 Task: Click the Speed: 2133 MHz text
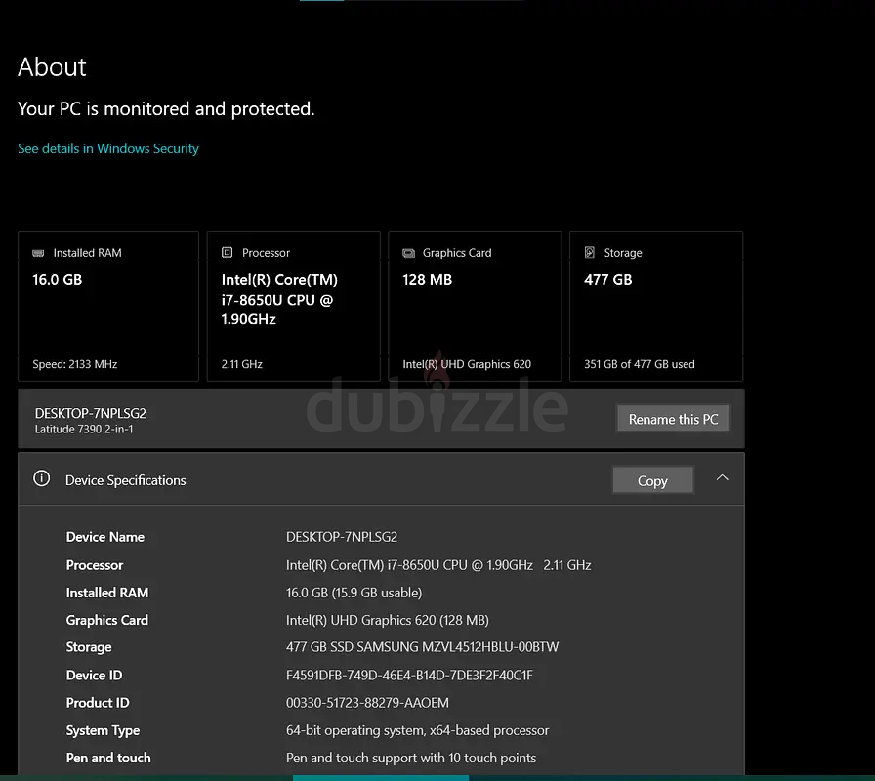[x=75, y=364]
